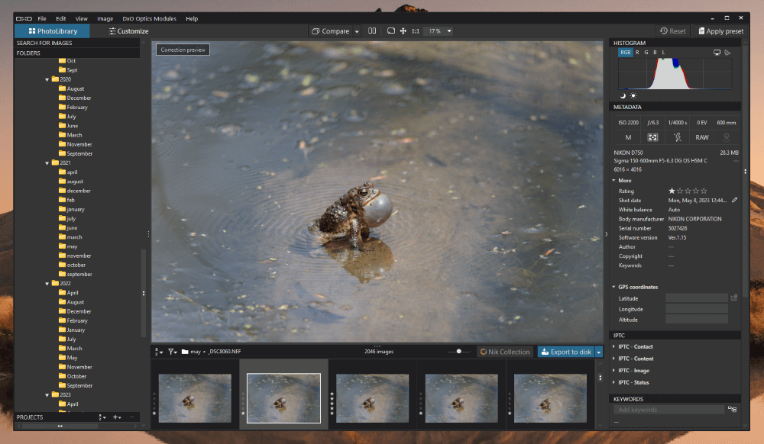Add a new project with plus icon
Screen dimensions: 764x444
[117, 417]
